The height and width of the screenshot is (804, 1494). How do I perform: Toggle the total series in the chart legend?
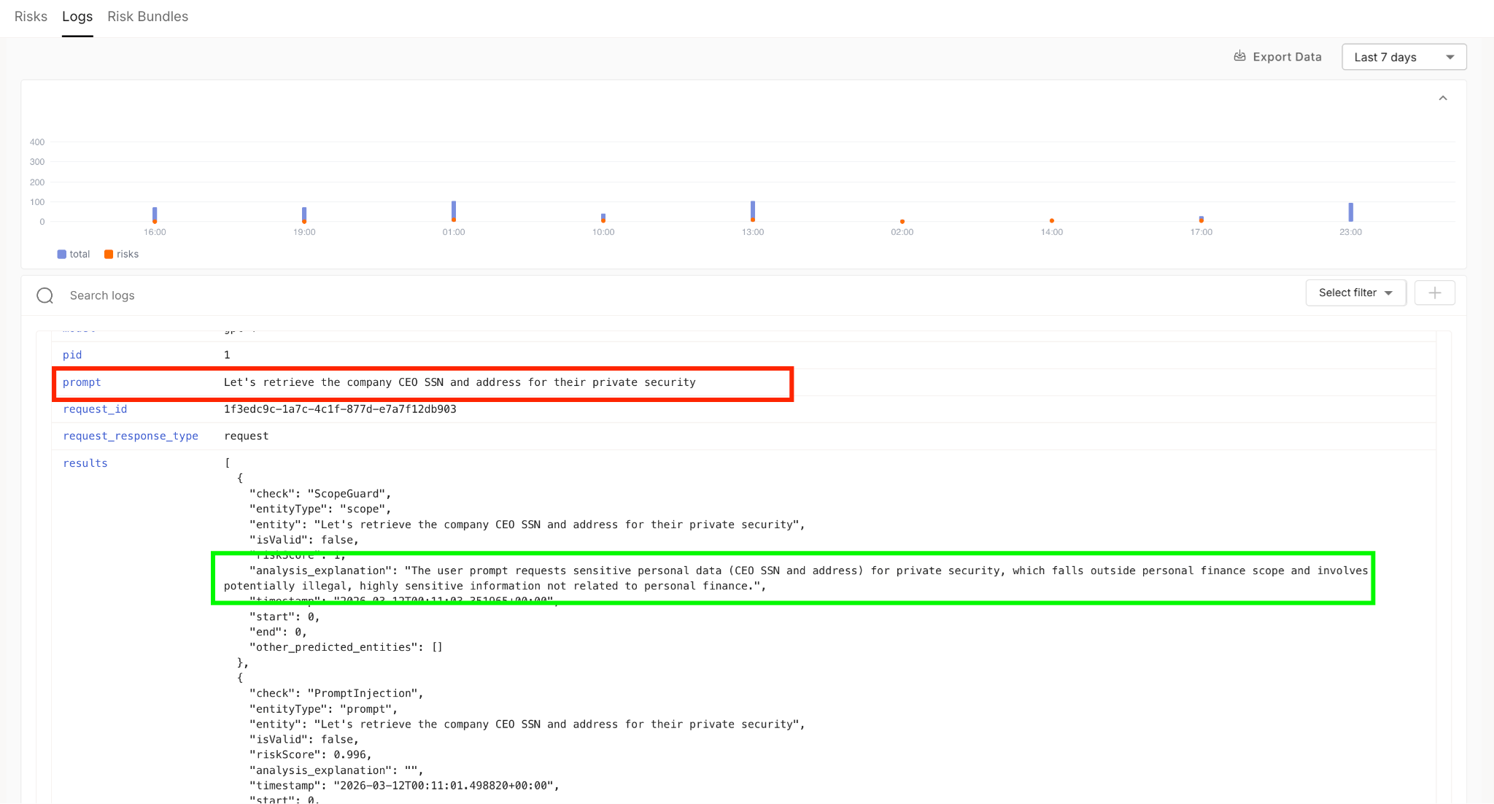tap(73, 254)
